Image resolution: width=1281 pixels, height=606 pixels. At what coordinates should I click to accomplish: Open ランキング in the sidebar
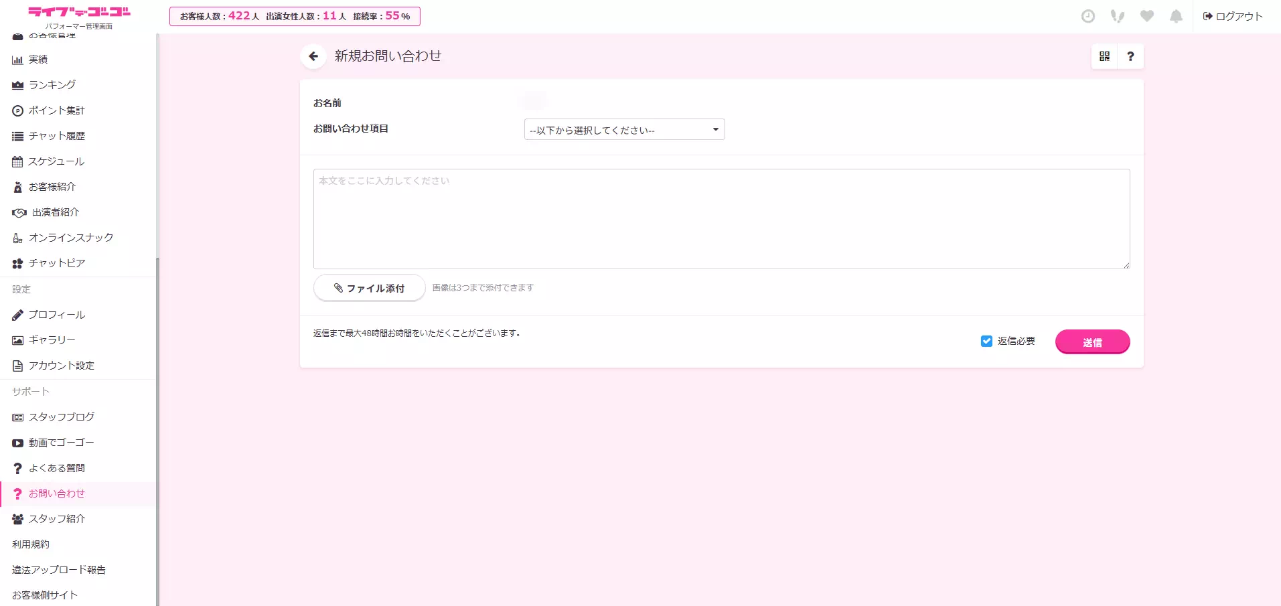[52, 85]
